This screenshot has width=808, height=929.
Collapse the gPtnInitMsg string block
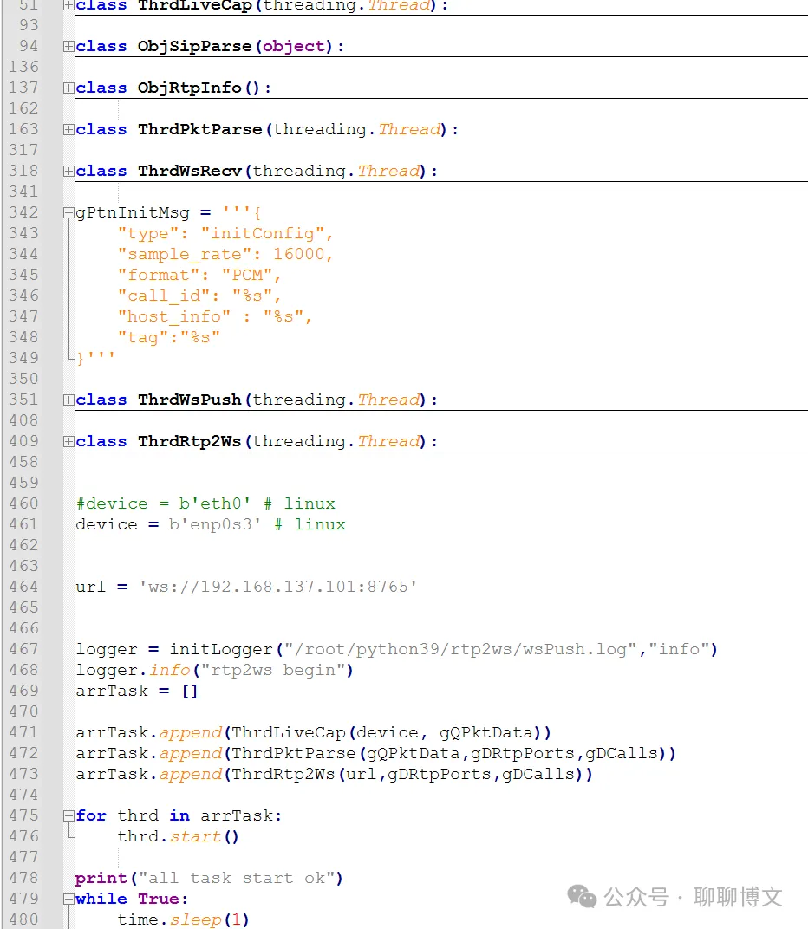click(68, 212)
